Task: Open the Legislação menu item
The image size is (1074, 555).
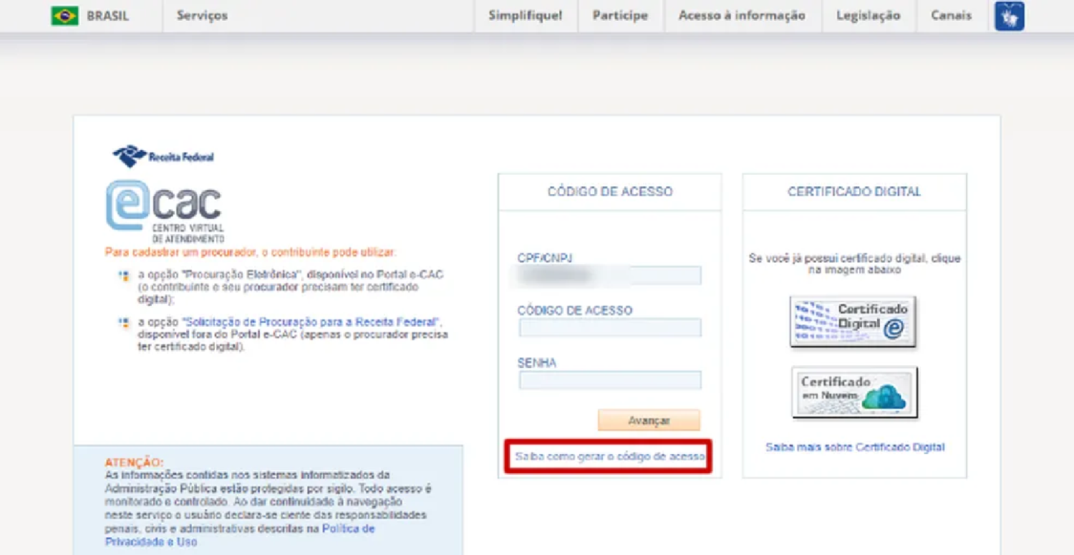Action: click(868, 16)
